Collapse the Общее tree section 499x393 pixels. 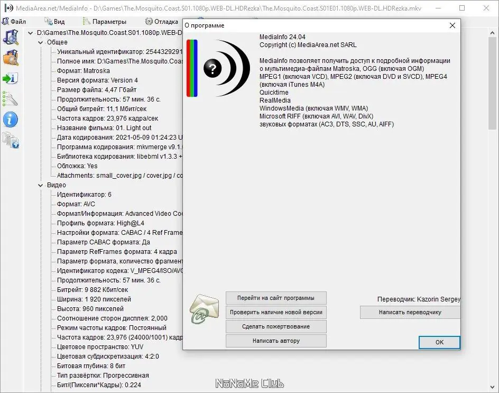pos(40,42)
